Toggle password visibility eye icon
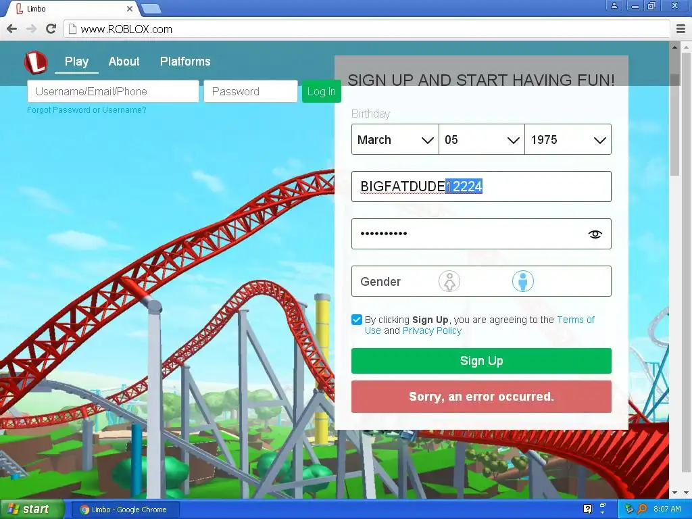This screenshot has height=519, width=692. 595,234
